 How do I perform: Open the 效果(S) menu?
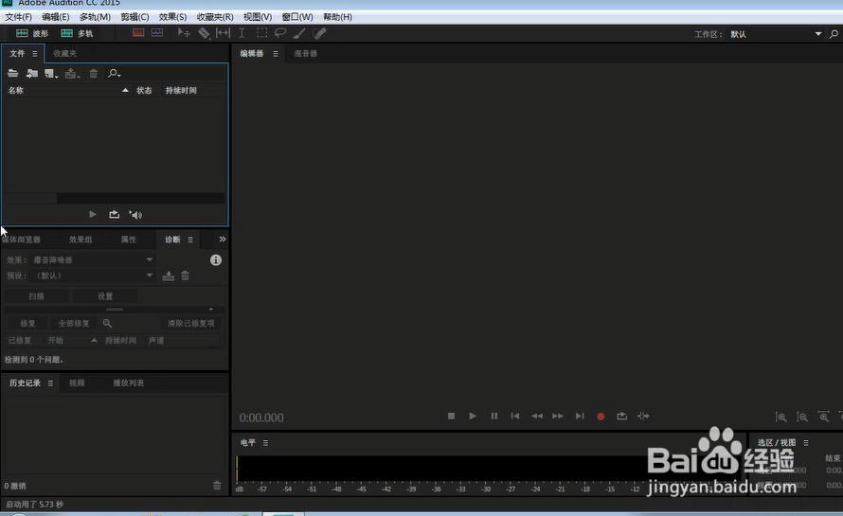pos(172,17)
